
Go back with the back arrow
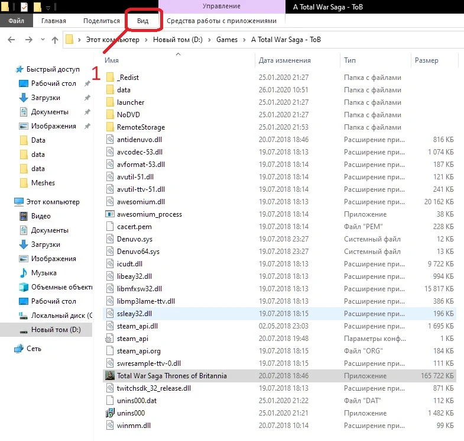(x=11, y=40)
